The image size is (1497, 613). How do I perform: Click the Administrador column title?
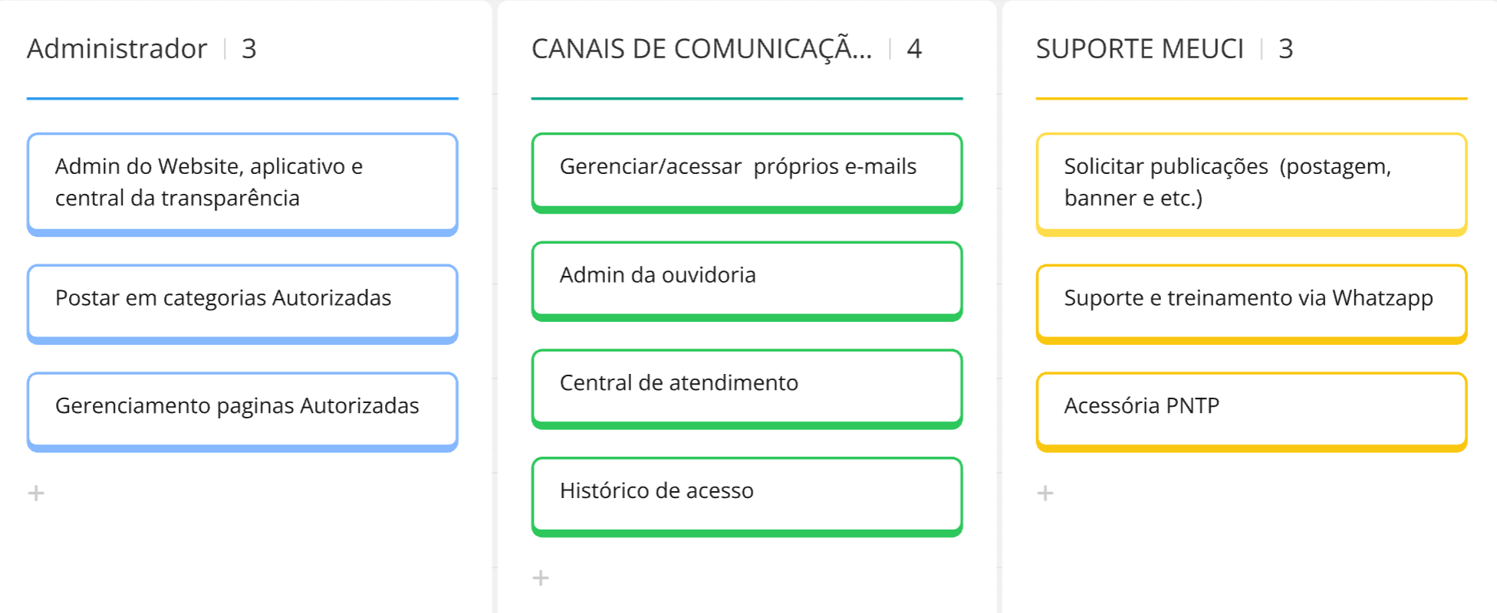pos(117,49)
